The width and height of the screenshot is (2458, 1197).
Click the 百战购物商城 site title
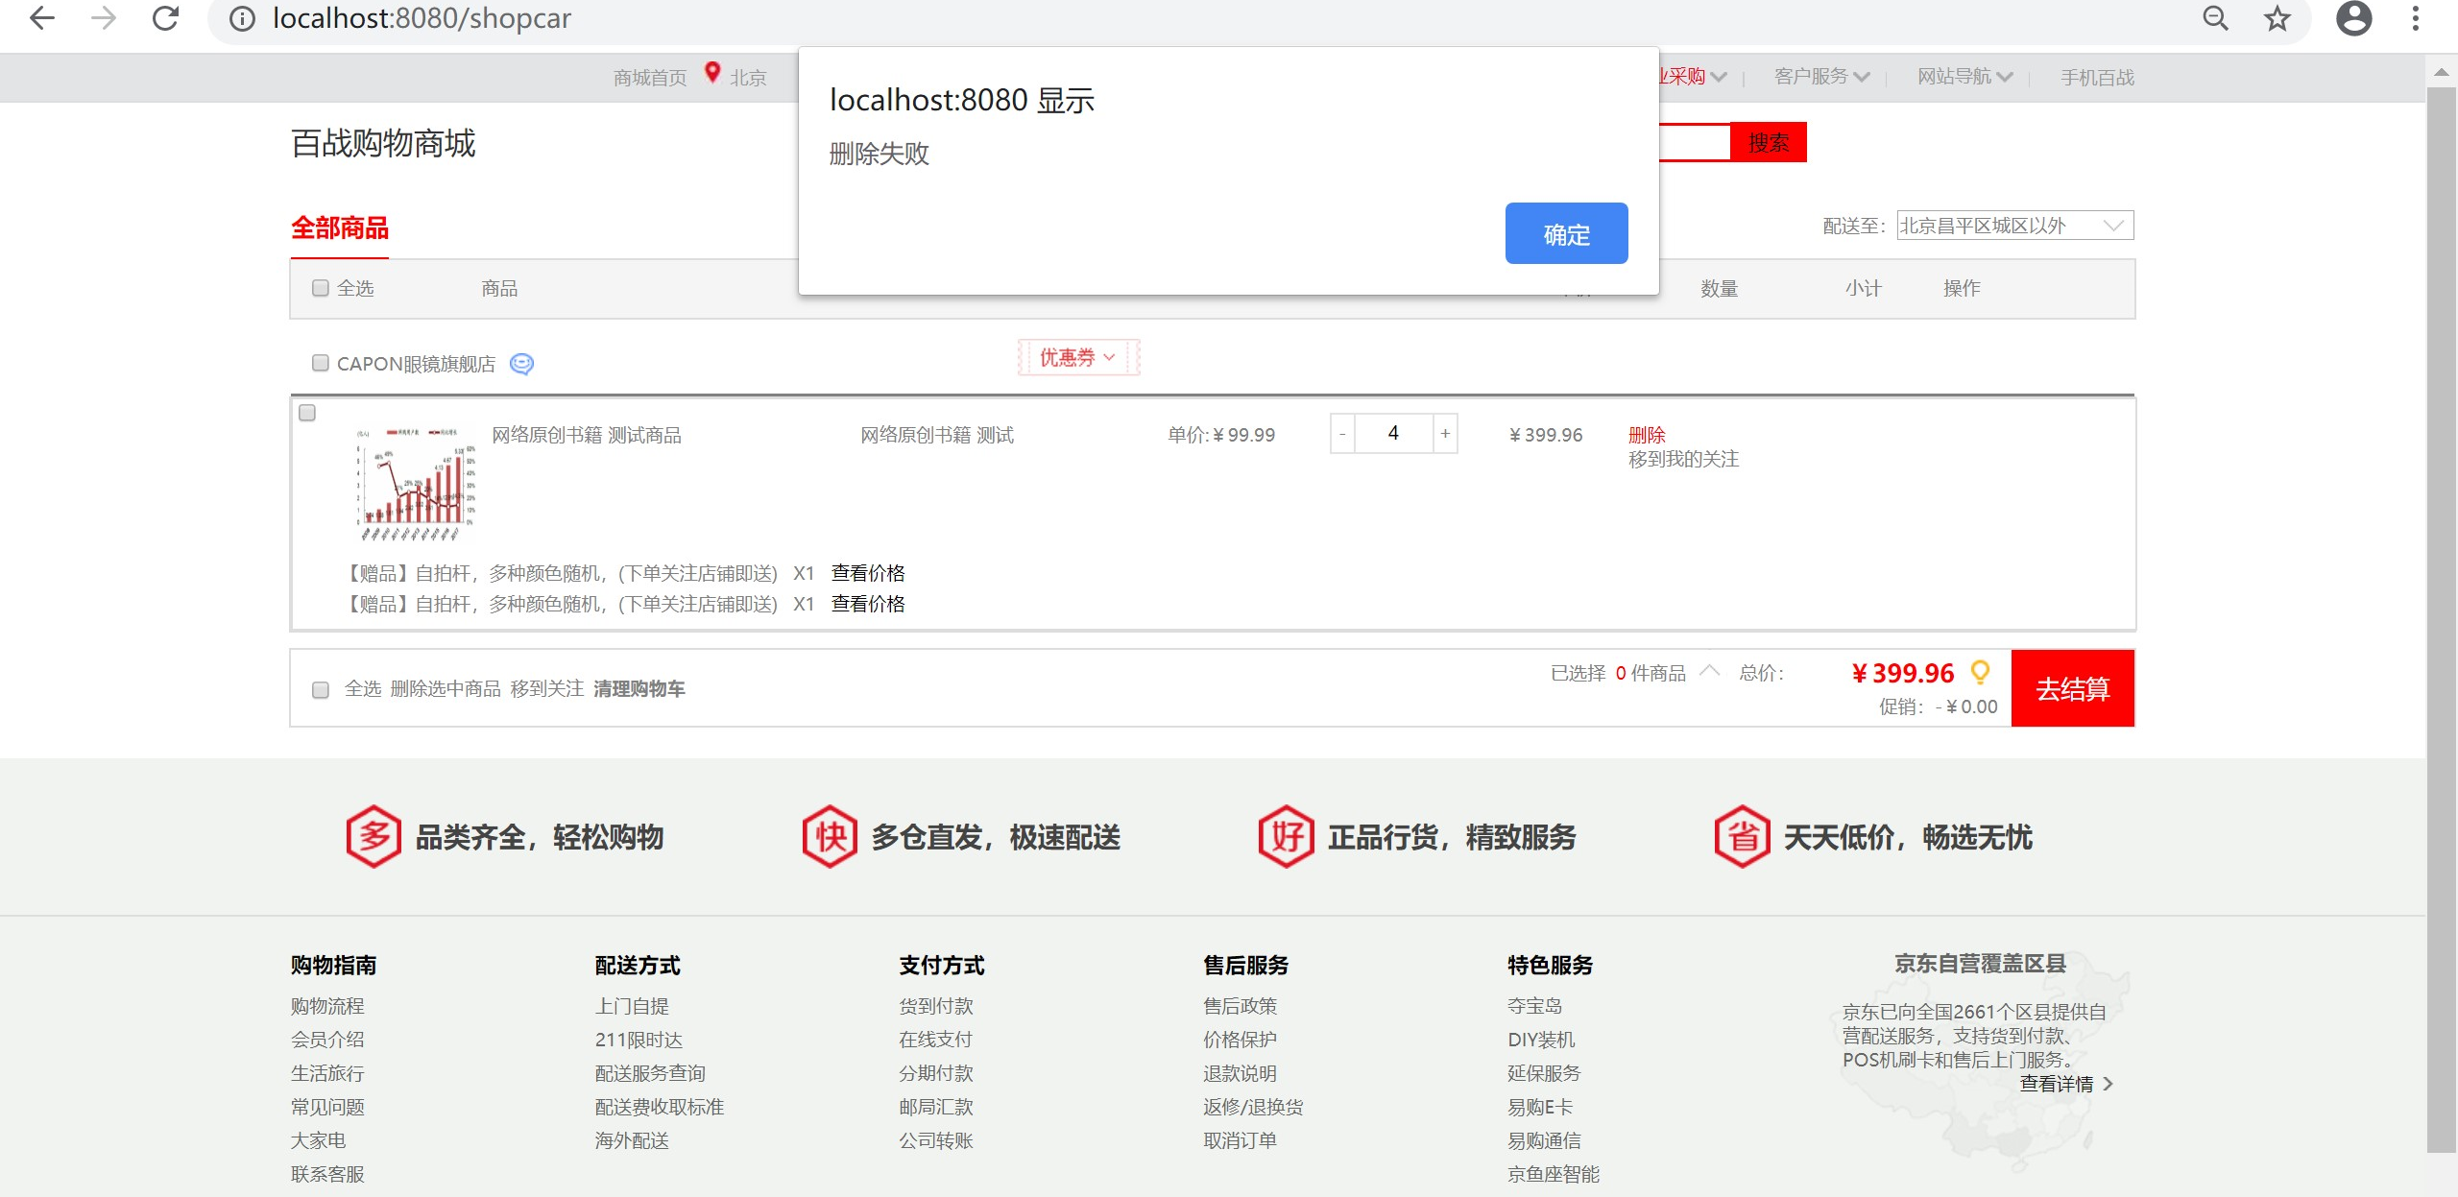383,143
